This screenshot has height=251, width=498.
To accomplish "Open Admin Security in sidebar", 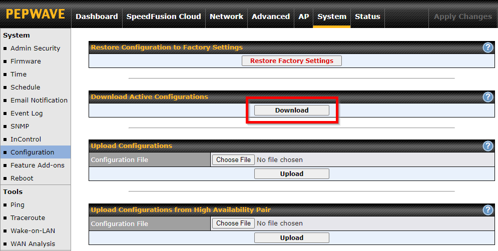I will pos(35,48).
